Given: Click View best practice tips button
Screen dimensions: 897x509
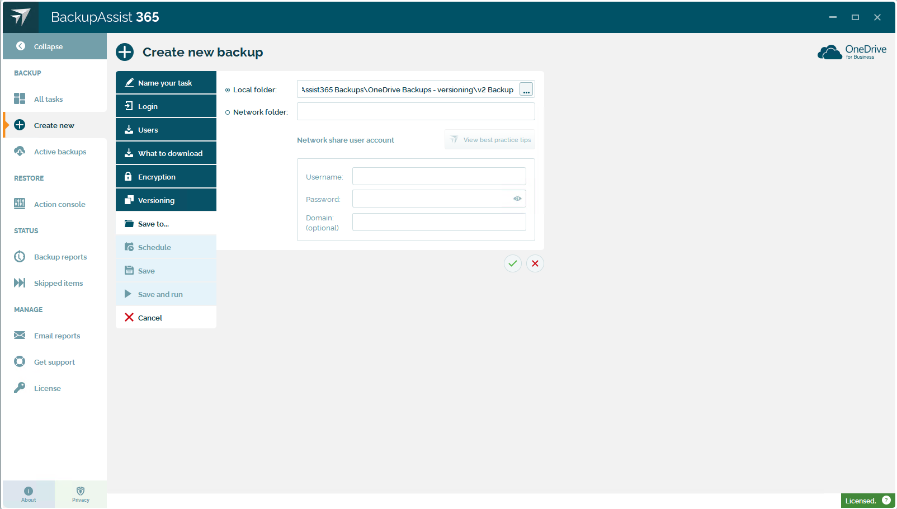Looking at the screenshot, I should (x=490, y=139).
